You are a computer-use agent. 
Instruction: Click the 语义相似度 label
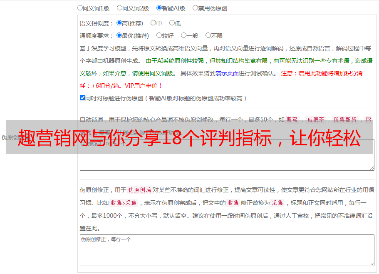coord(97,23)
